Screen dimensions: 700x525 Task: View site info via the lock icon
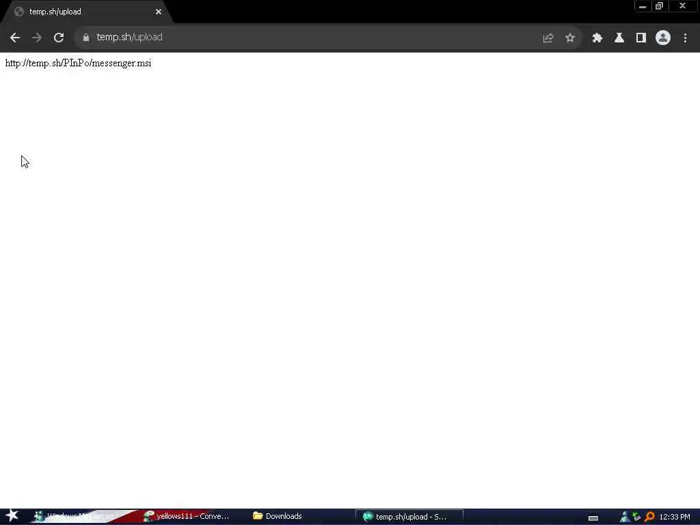(x=85, y=38)
